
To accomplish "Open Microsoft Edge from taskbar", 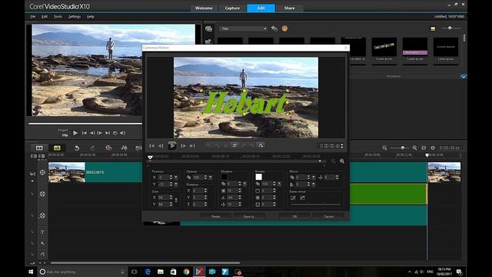I will 148,272.
